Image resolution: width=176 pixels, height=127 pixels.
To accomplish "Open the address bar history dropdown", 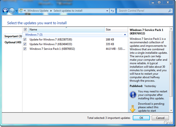I will 107,11.
